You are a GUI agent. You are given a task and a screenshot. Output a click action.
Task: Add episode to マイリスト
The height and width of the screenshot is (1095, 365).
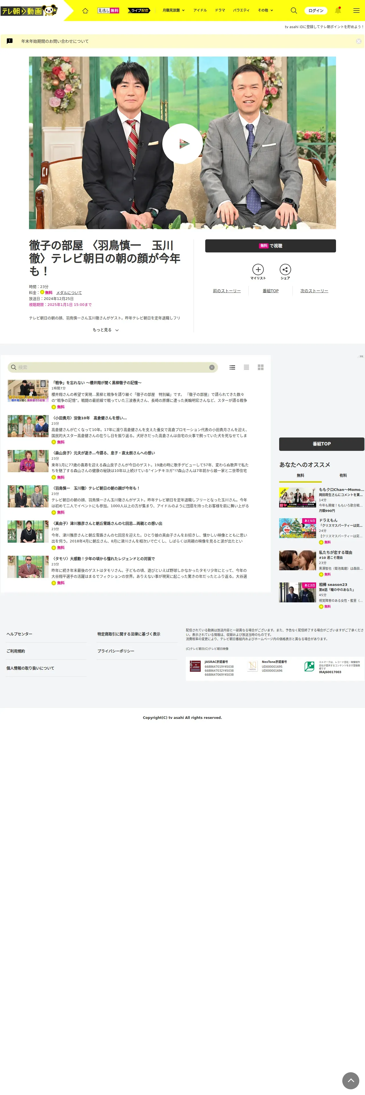[258, 272]
